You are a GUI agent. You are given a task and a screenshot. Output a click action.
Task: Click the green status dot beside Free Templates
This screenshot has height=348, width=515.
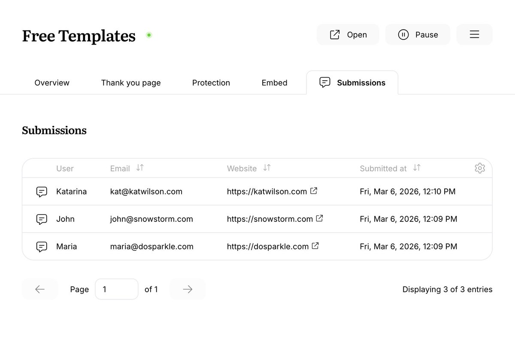coord(149,35)
